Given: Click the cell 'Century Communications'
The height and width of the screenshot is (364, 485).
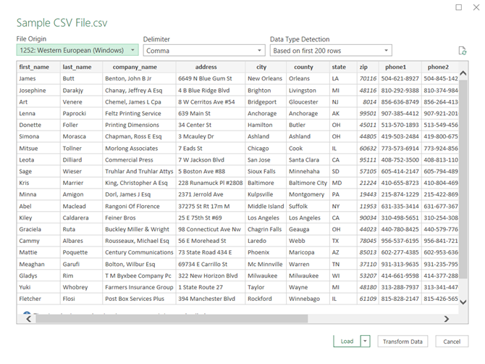Looking at the screenshot, I should (x=139, y=252).
